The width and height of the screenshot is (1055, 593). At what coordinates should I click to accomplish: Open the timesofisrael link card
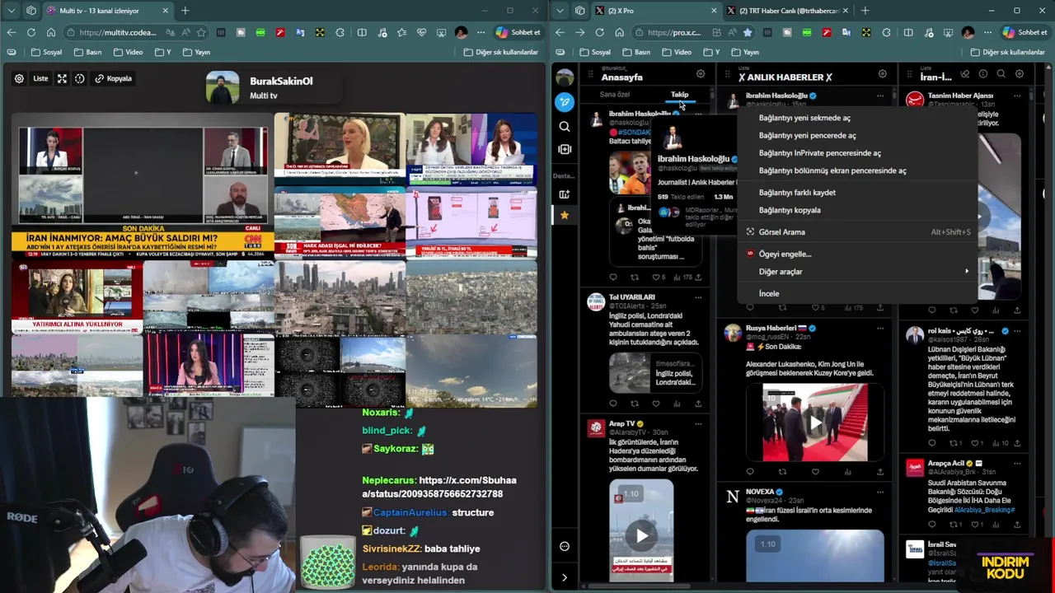[x=655, y=372]
